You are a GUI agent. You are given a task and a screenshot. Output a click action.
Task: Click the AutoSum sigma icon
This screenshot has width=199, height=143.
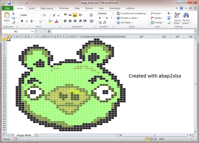[169, 13]
